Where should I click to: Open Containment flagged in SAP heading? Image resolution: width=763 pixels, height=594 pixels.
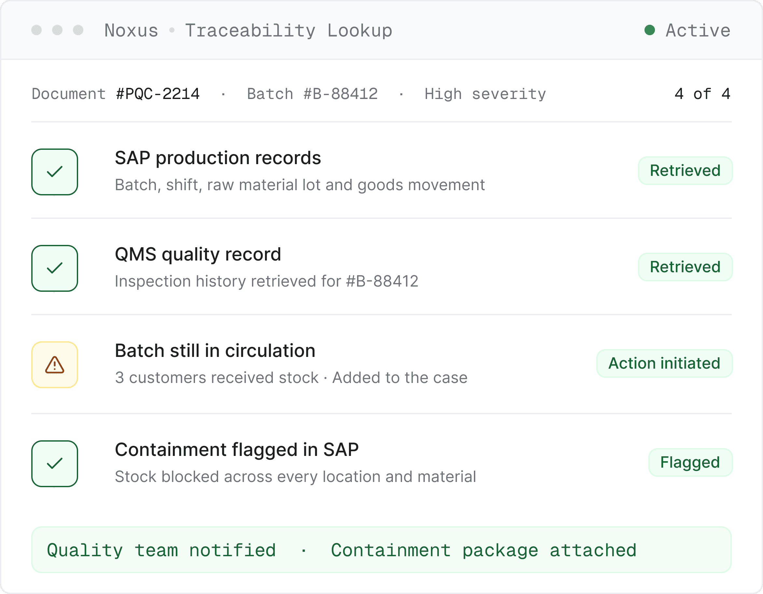pos(237,450)
